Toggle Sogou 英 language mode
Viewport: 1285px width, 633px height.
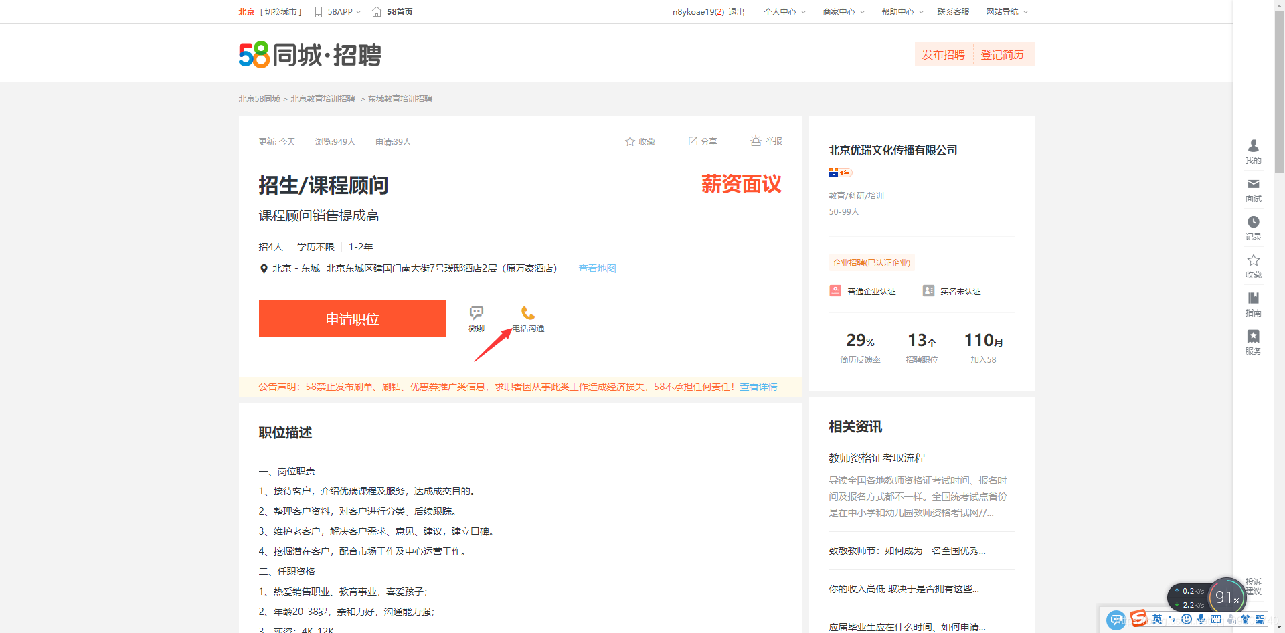tap(1157, 619)
